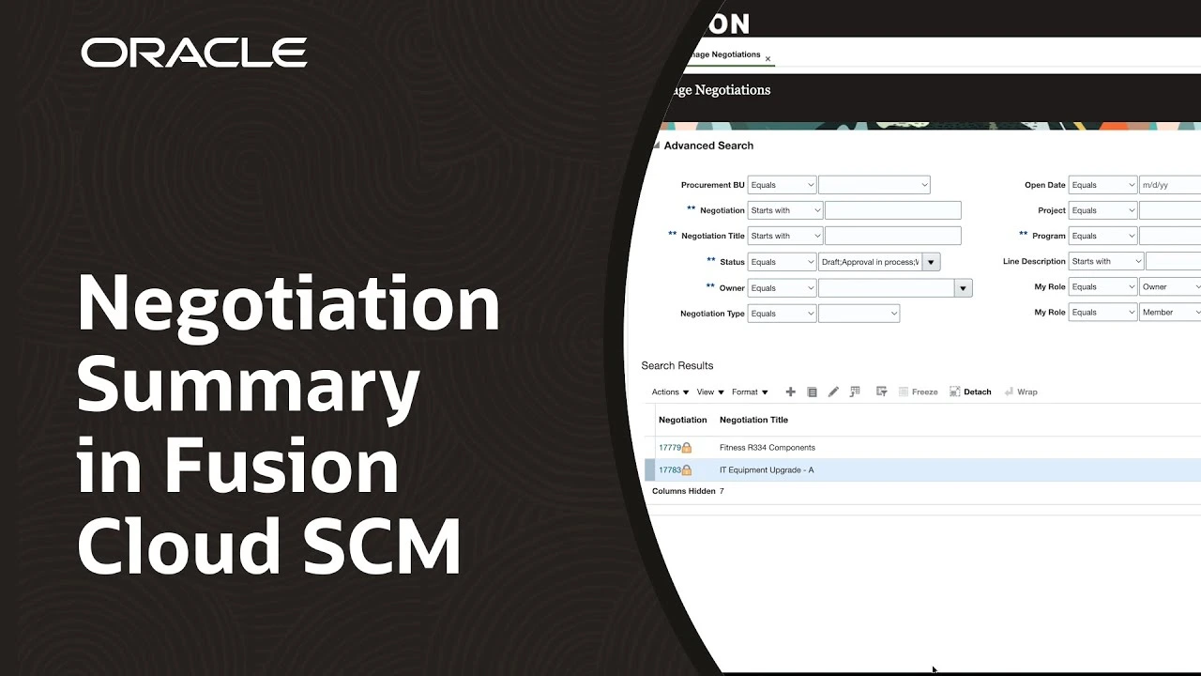The image size is (1201, 676).
Task: Open the Format menu
Action: pyautogui.click(x=750, y=392)
